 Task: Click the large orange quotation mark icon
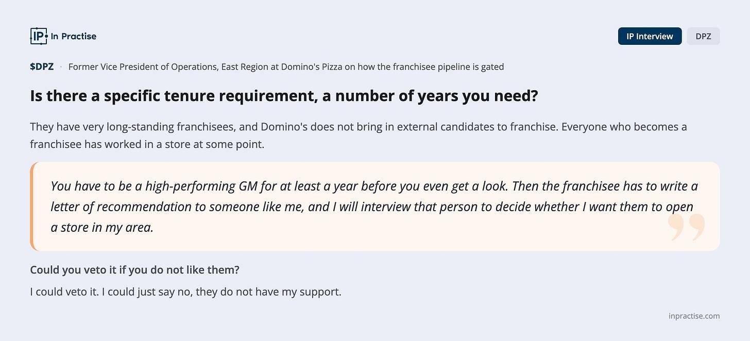[x=686, y=228]
